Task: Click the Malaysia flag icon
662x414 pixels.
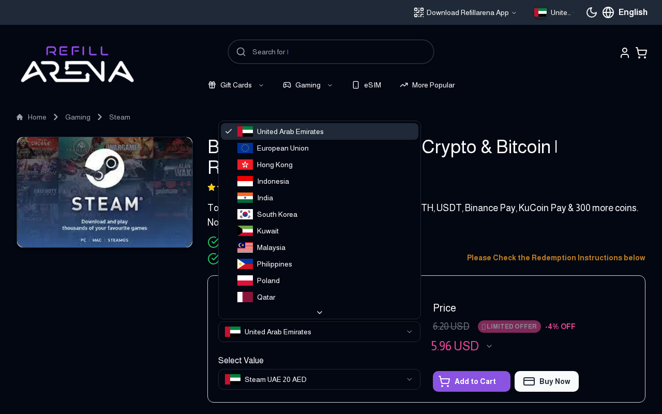Action: click(245, 247)
